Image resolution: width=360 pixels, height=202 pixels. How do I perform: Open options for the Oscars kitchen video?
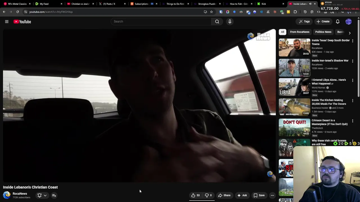click(353, 100)
